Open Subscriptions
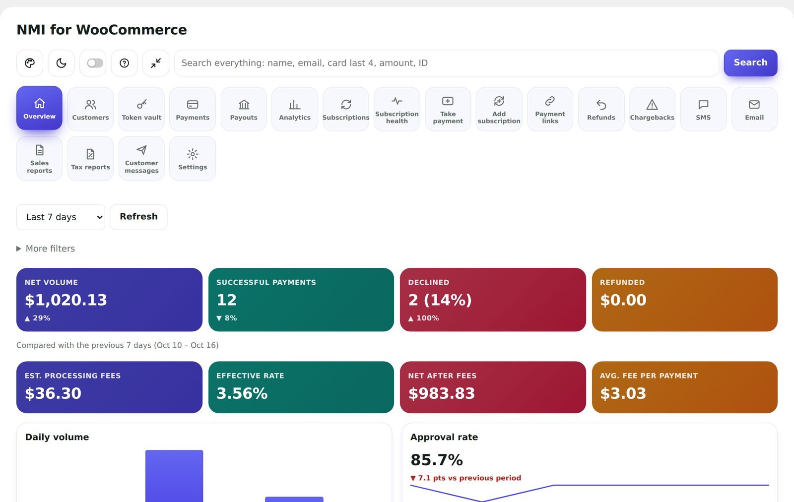The width and height of the screenshot is (794, 502). [x=346, y=109]
